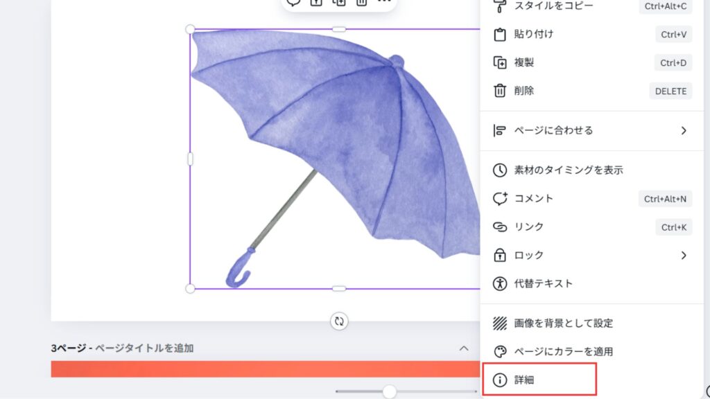The height and width of the screenshot is (399, 710).
Task: Click the ページタイトルを追加 title field
Action: point(144,348)
